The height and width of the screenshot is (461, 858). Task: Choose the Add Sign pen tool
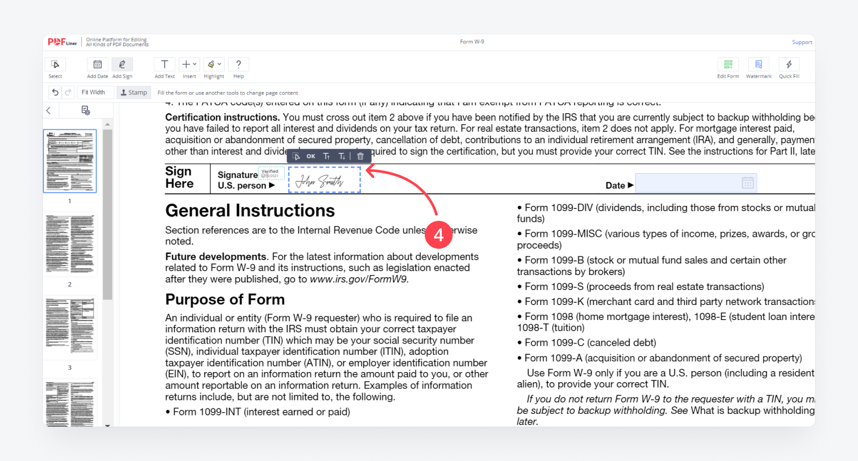point(122,64)
